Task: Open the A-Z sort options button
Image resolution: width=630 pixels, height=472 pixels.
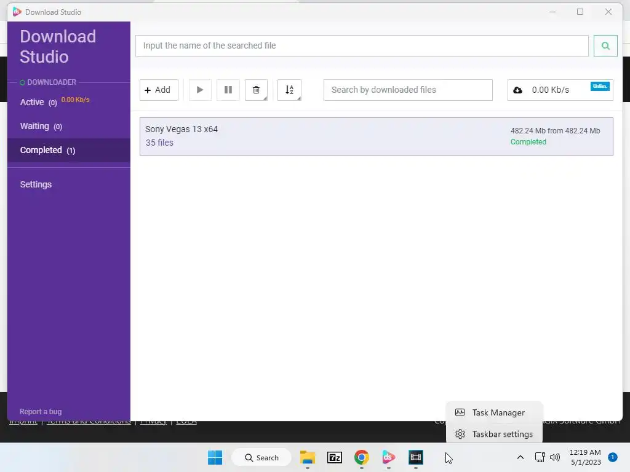Action: [x=289, y=90]
